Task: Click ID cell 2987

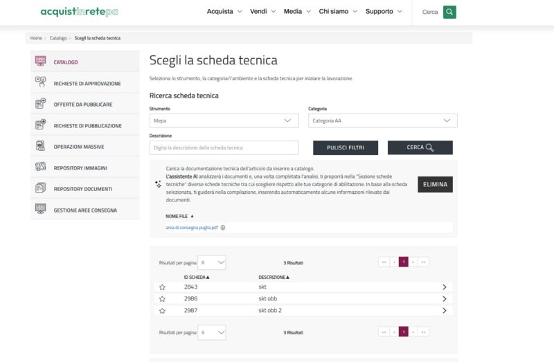Action: [190, 311]
